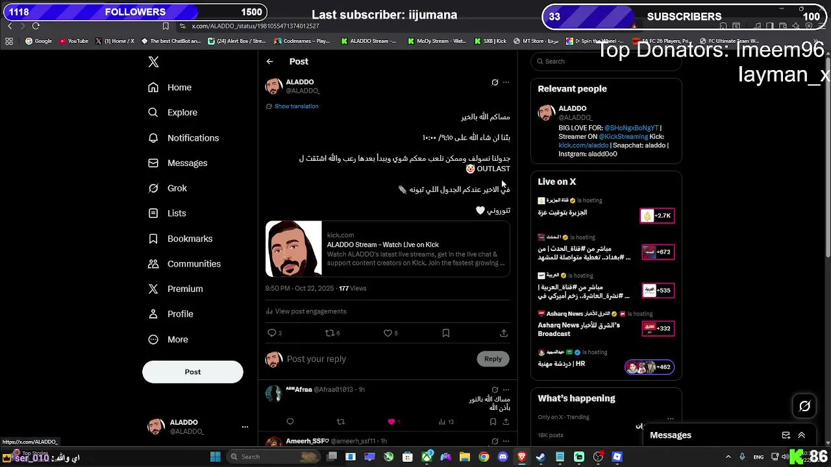Image resolution: width=831 pixels, height=467 pixels.
Task: Open kick.com/aladdo bio link
Action: 584,145
